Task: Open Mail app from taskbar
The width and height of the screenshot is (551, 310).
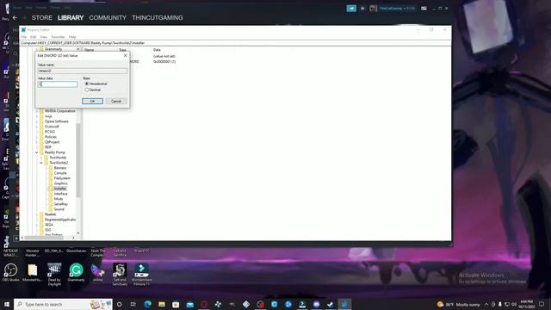Action: 189,304
